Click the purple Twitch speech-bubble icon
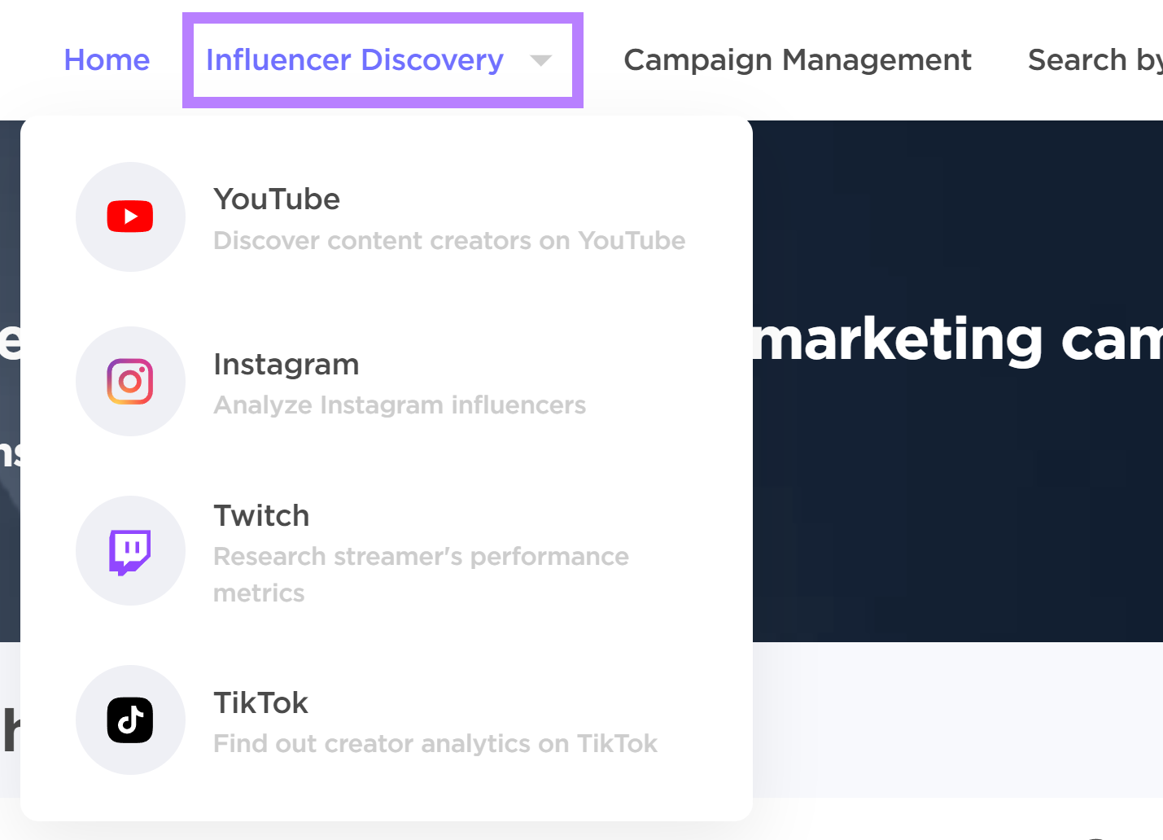1163x840 pixels. tap(130, 550)
